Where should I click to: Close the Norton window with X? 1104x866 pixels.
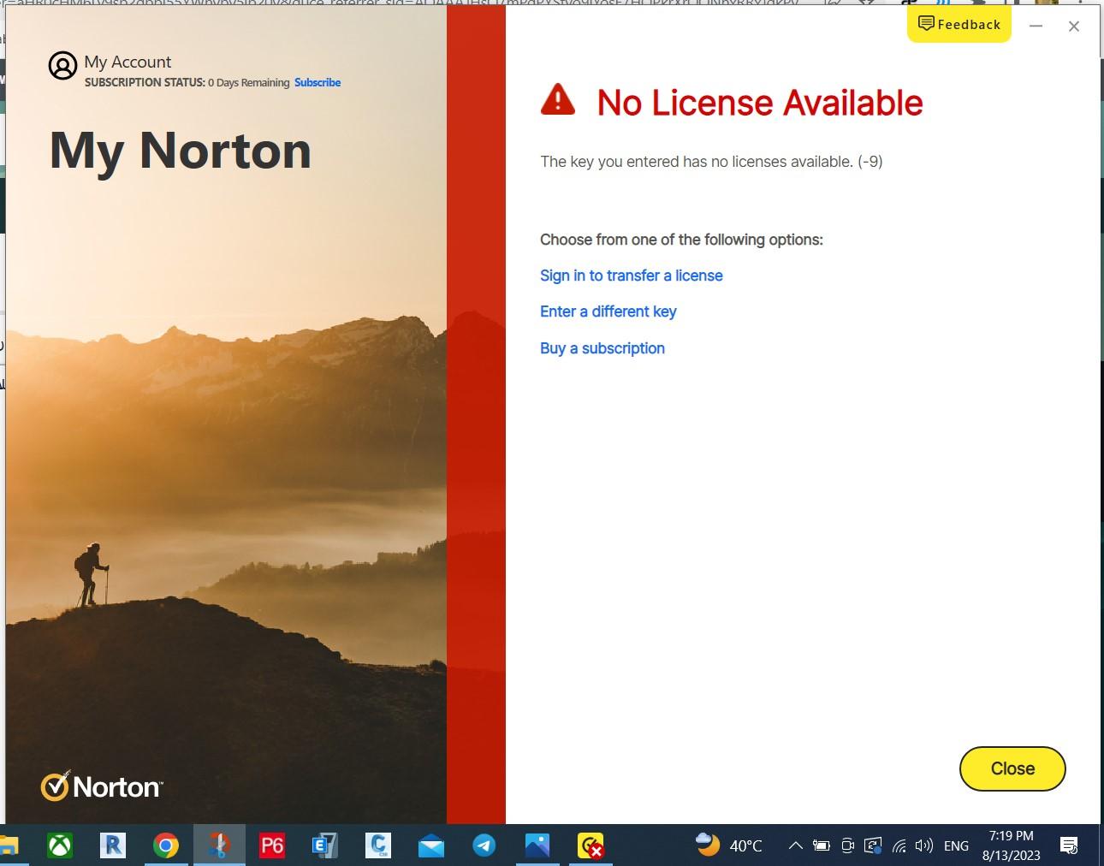pyautogui.click(x=1074, y=27)
